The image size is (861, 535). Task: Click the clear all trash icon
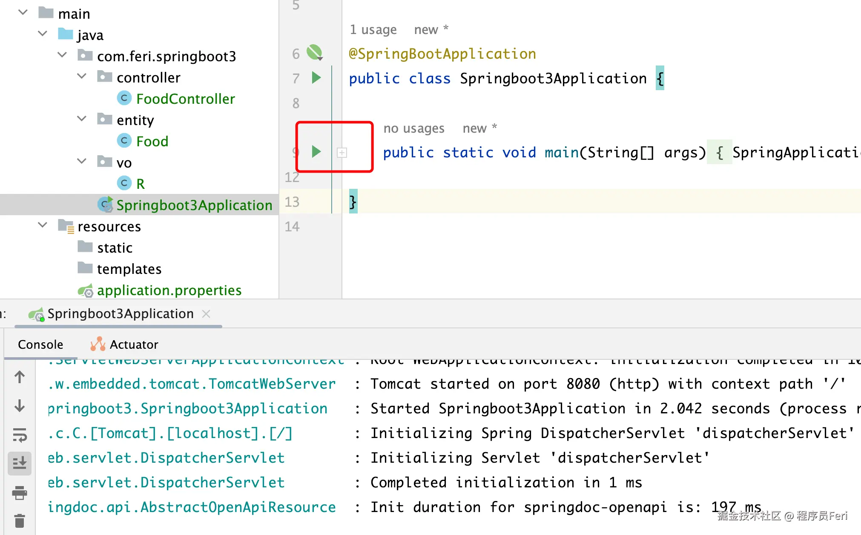tap(20, 521)
